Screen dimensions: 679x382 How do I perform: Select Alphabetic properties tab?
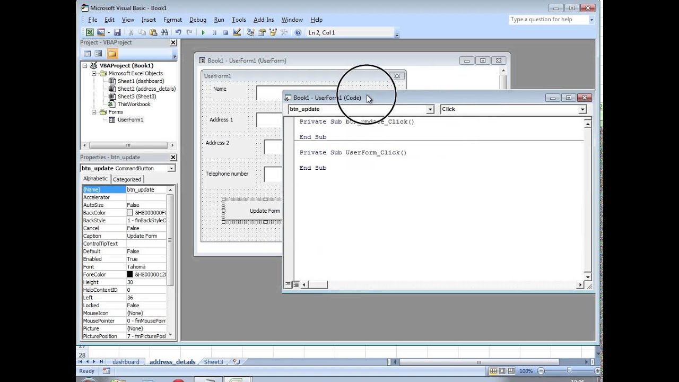tap(95, 179)
